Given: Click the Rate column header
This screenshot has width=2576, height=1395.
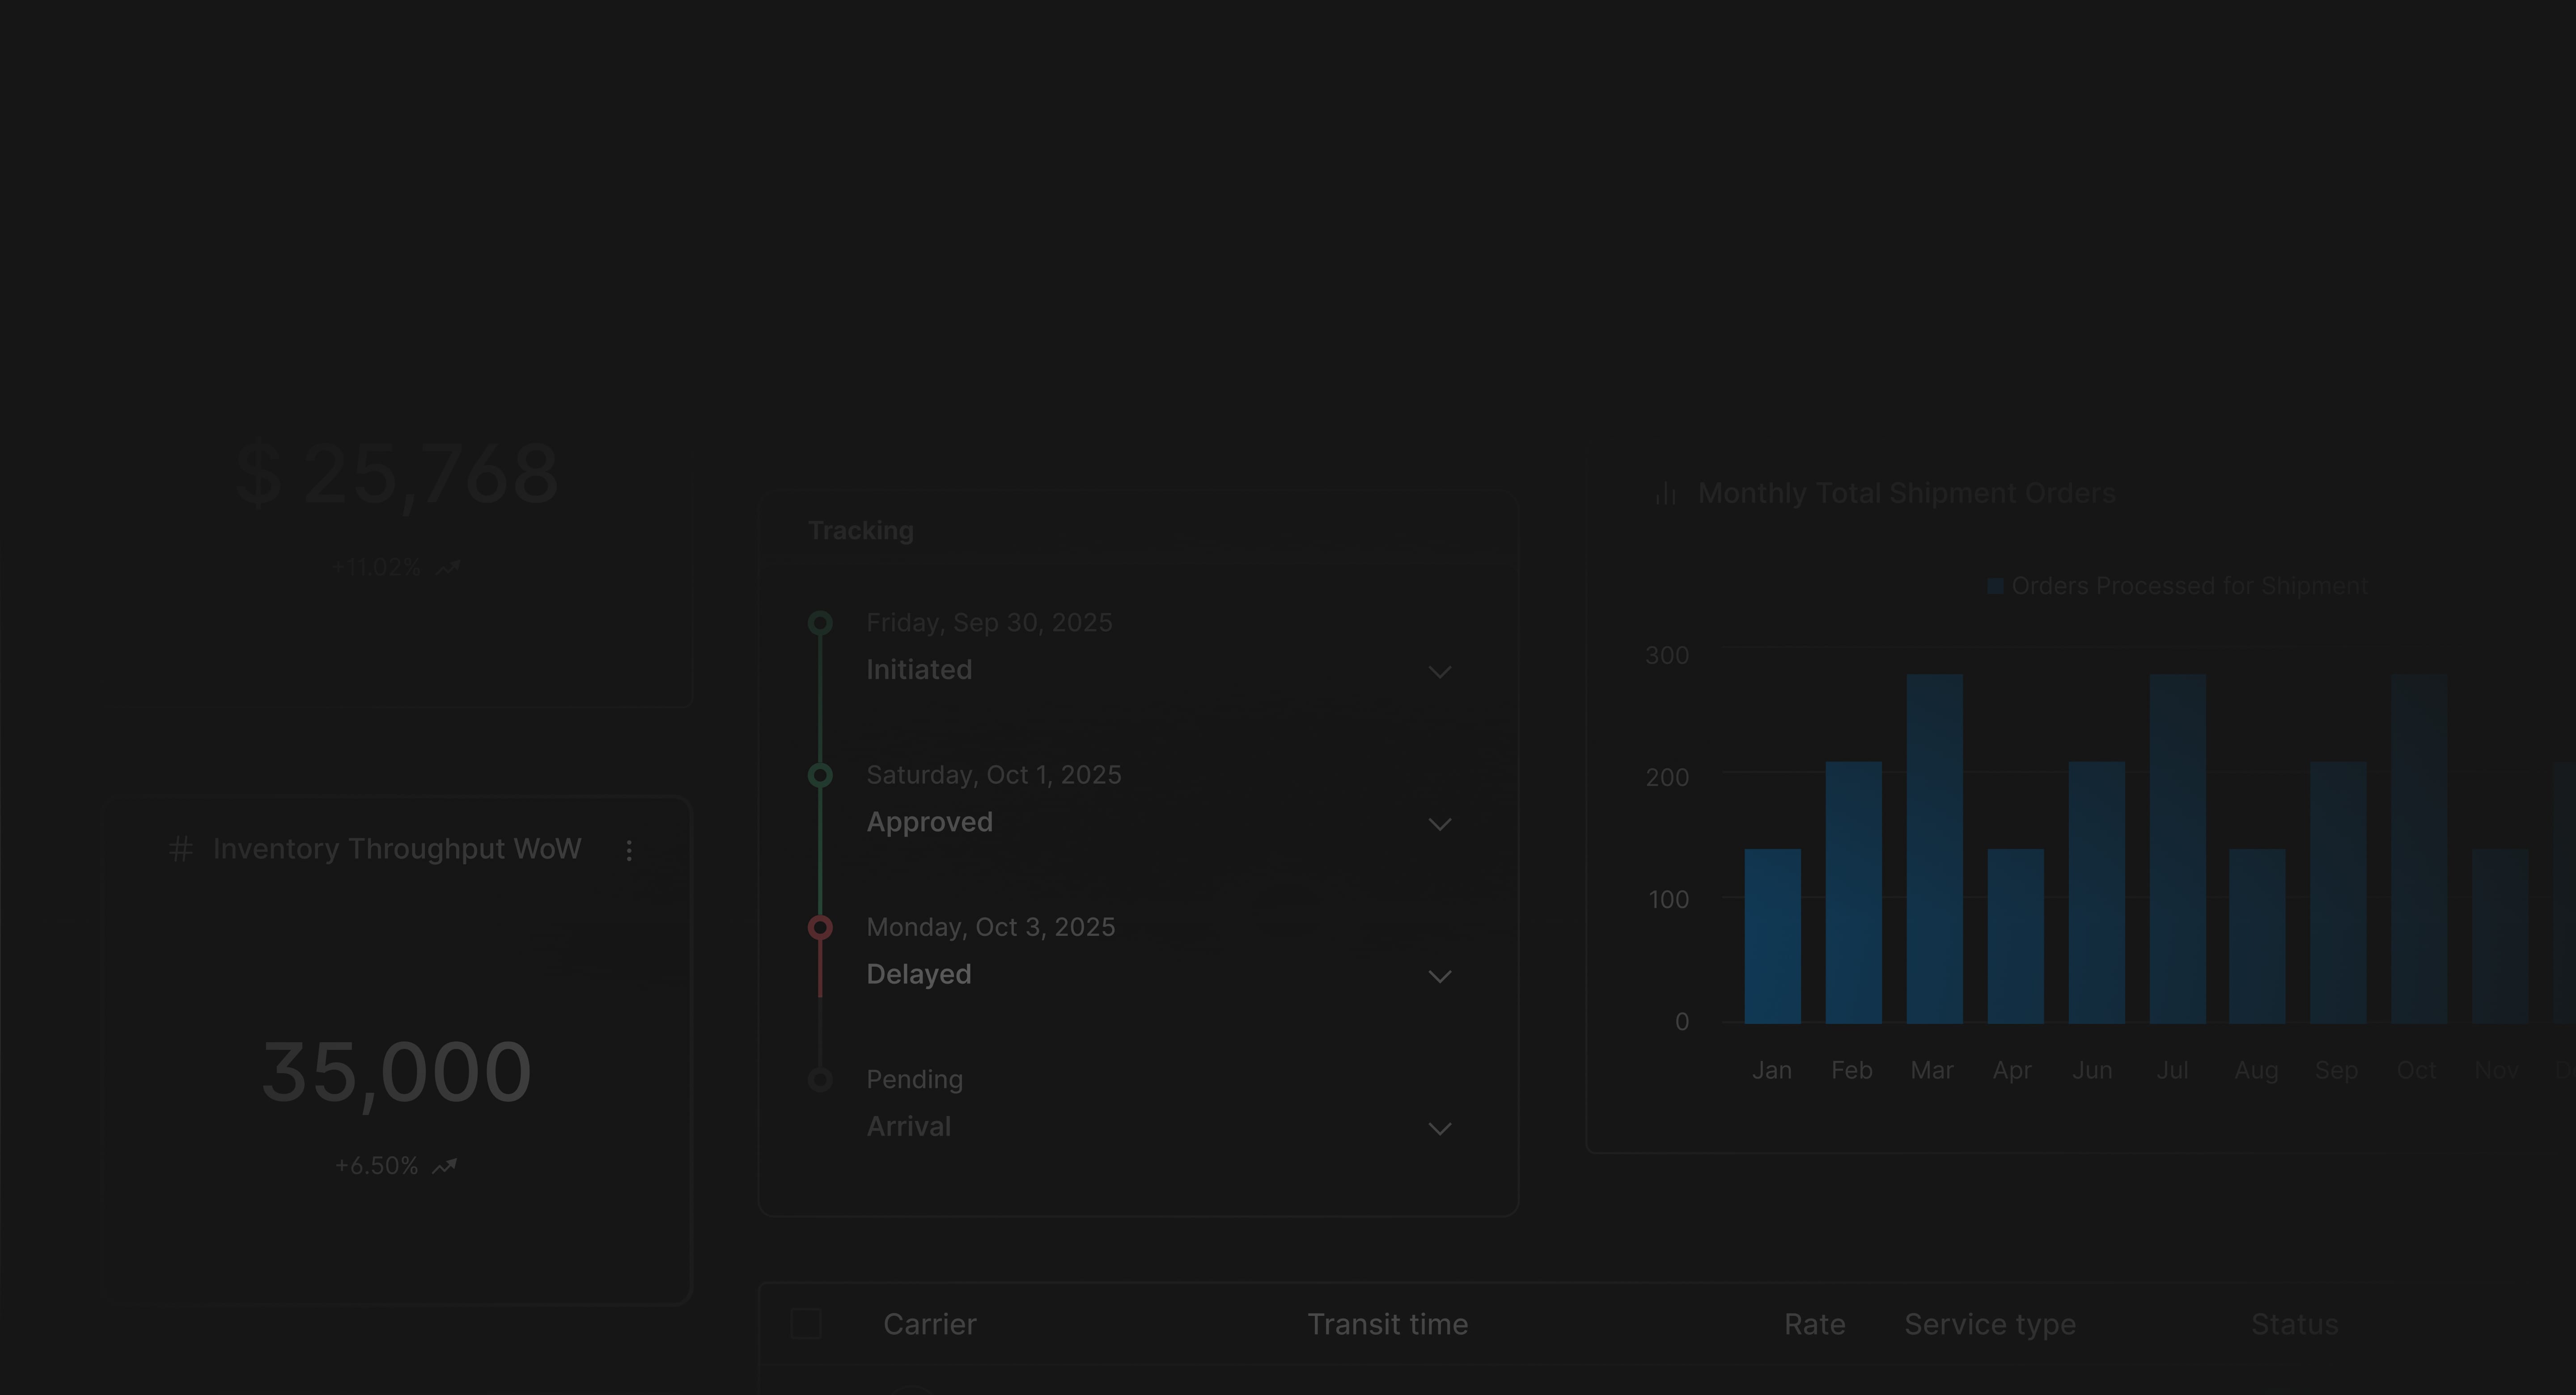Looking at the screenshot, I should (x=1814, y=1324).
